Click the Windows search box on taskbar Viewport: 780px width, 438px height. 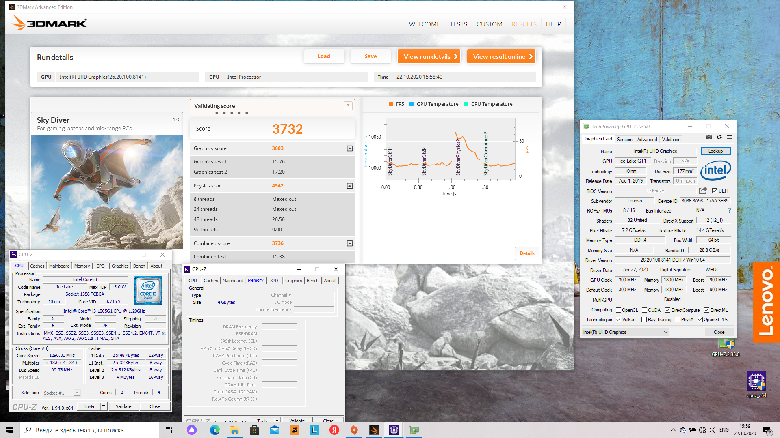[89, 430]
